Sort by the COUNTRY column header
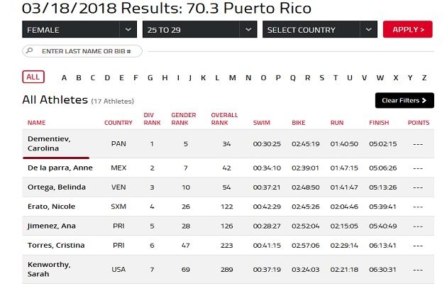The image size is (447, 284). (118, 123)
